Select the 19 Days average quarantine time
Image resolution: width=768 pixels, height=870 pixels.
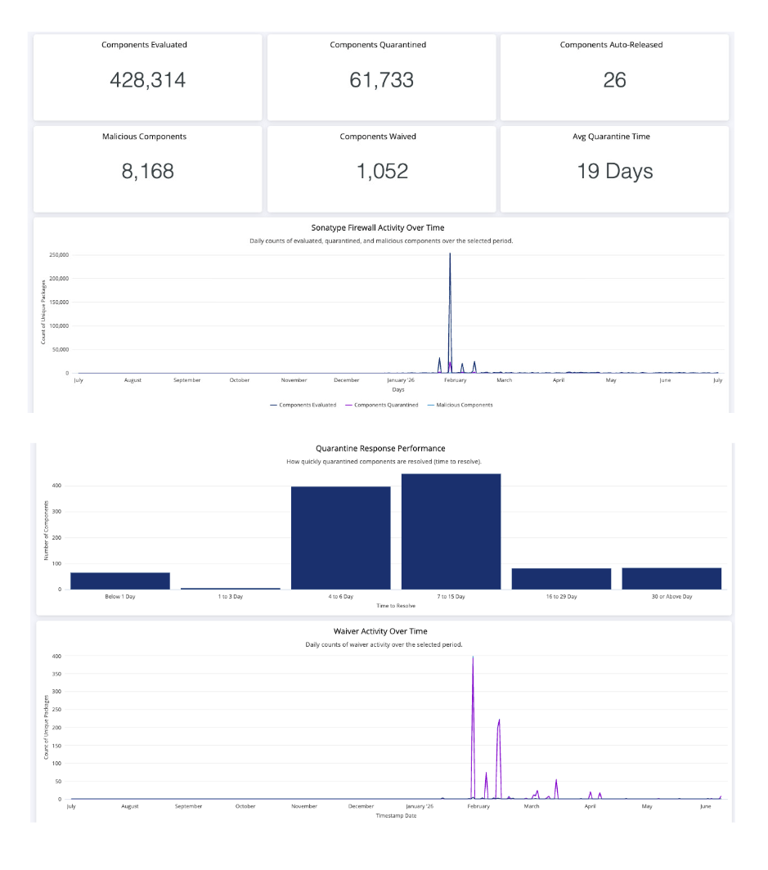click(615, 171)
